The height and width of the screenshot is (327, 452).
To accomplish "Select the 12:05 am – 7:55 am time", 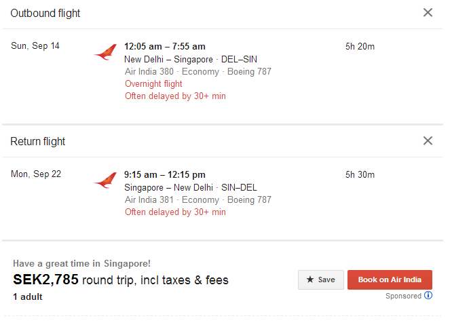I will 165,46.
